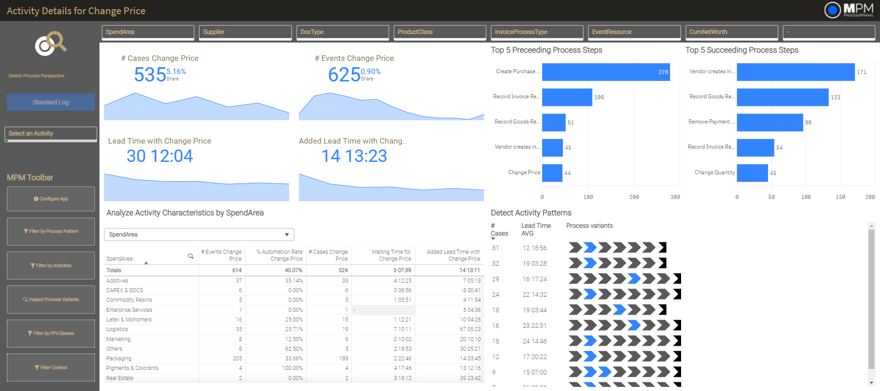Click the vertical scrollbar of pattern list
Image resolution: width=880 pixels, height=391 pixels.
[871, 299]
